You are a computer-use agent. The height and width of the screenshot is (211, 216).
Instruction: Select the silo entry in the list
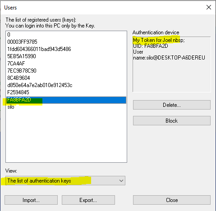point(66,107)
